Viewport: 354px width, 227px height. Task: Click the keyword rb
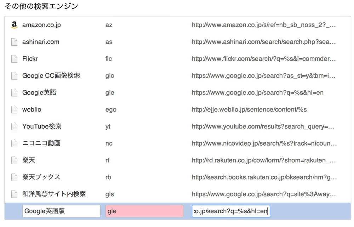click(x=108, y=177)
